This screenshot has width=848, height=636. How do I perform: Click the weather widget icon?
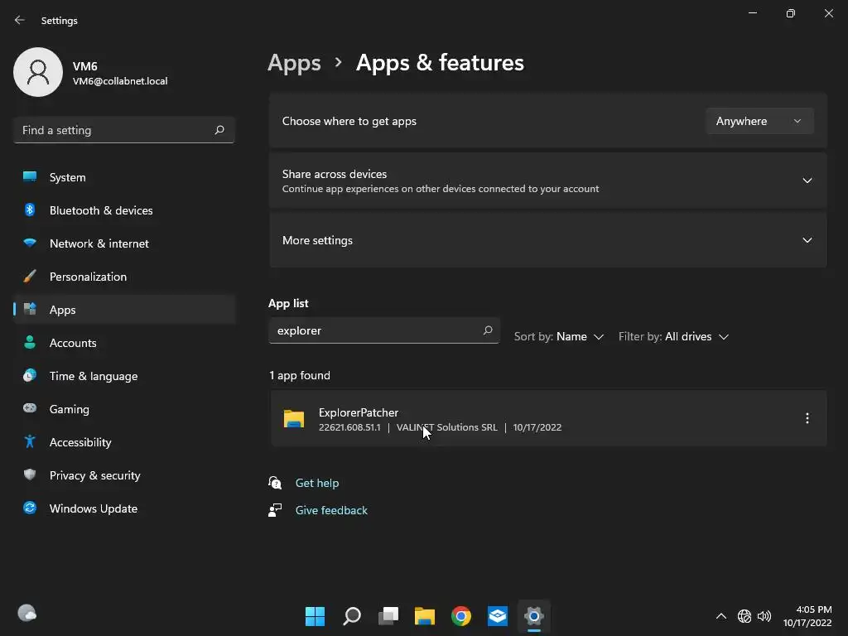(x=27, y=614)
